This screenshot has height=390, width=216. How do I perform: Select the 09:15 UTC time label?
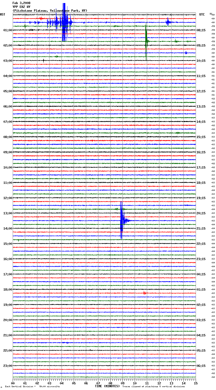pos(201,46)
